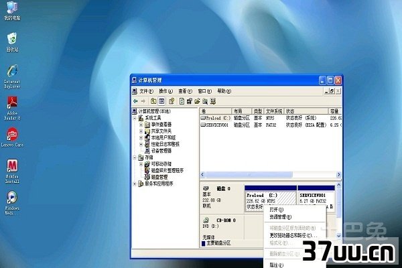Viewport: 402px width, 268px height.
Task: Launch Internet Explorer from desktop
Action: [x=12, y=76]
